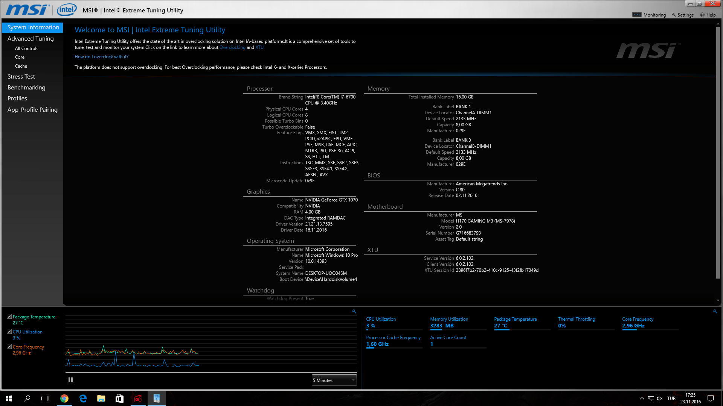723x406 pixels.
Task: Expand the Advanced Tuning section
Action: pos(31,38)
